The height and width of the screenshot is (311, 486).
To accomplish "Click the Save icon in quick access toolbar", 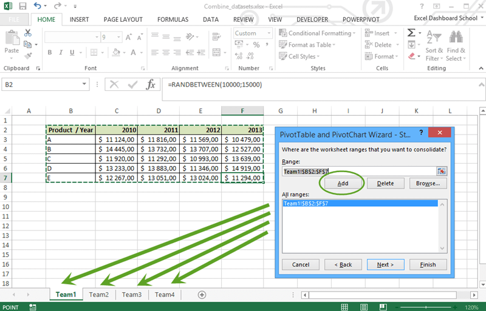I will 22,6.
